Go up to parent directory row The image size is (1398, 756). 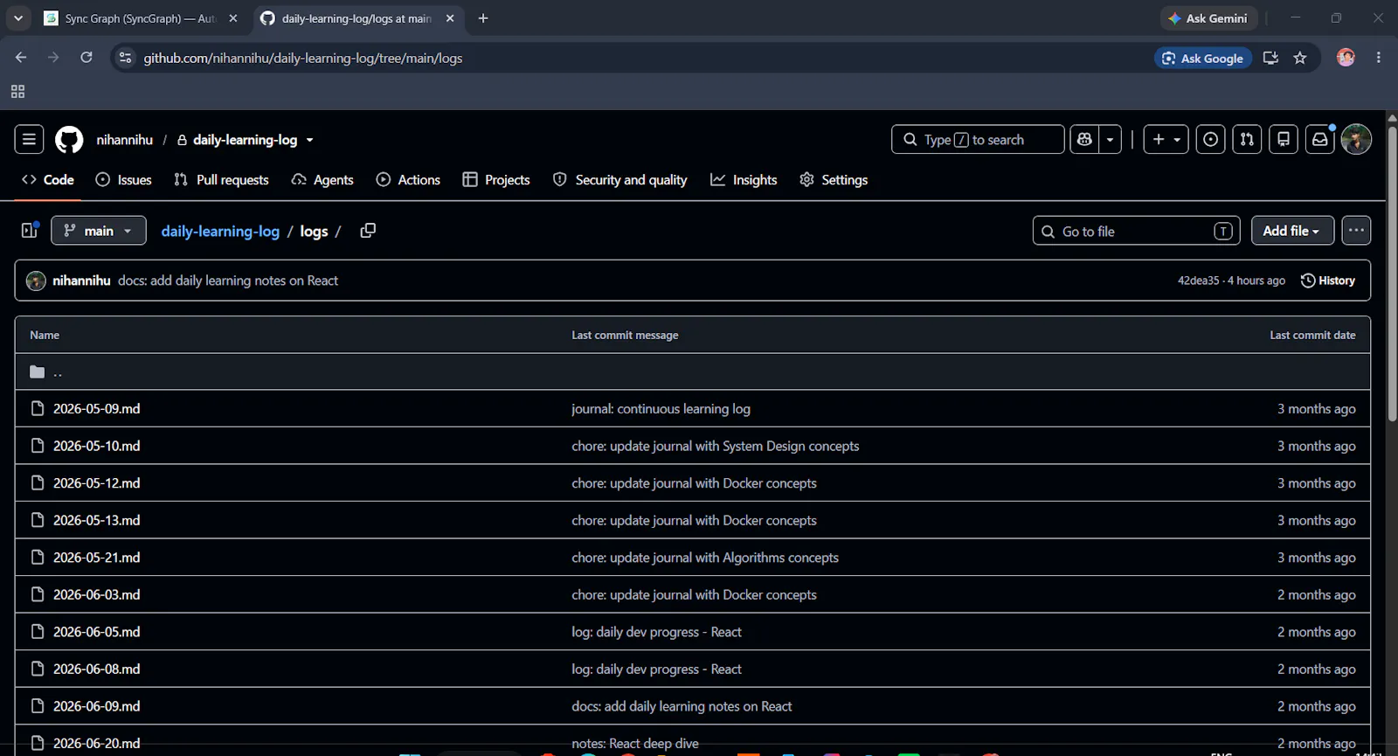[x=692, y=371]
